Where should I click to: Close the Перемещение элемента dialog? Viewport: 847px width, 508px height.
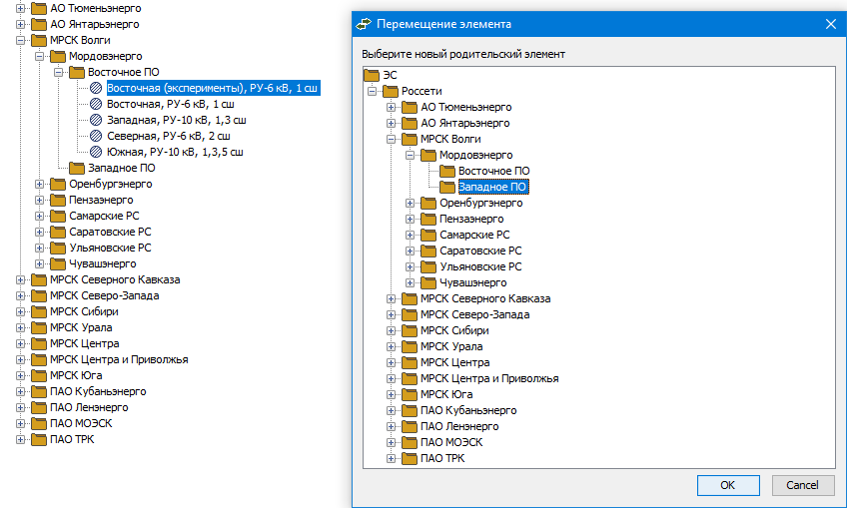coord(831,24)
